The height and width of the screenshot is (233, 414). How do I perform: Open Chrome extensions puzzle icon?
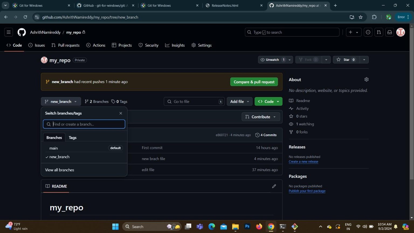(374, 17)
